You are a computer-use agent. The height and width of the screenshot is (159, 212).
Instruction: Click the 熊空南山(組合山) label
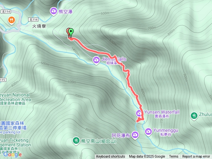point(99,141)
